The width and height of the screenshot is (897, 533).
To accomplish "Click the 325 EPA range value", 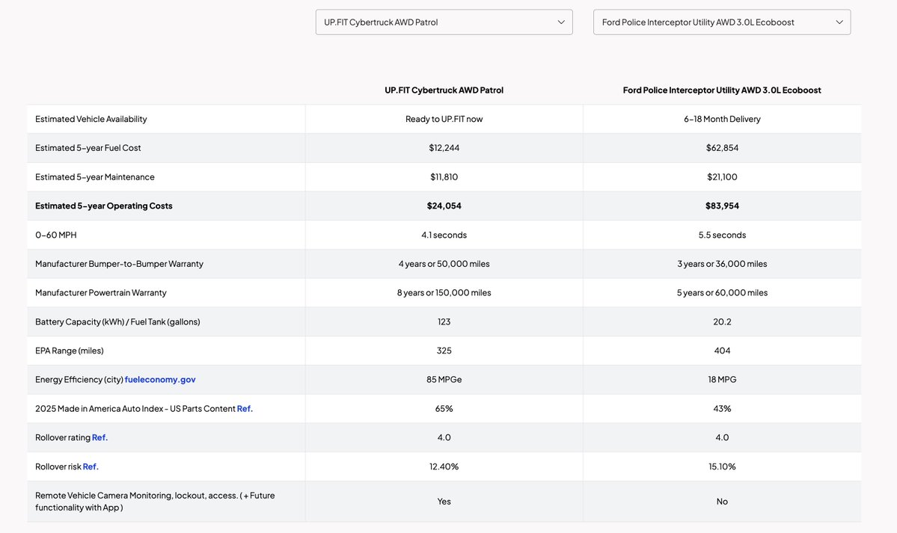I will tap(444, 351).
